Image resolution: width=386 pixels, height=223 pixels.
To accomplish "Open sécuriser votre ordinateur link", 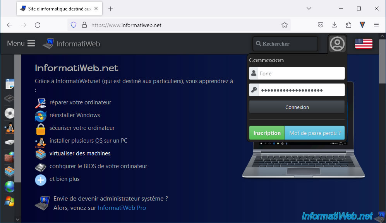I will pyautogui.click(x=82, y=128).
